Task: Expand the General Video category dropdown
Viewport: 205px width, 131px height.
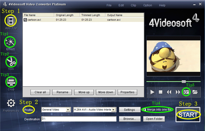Action: [x=68, y=110]
